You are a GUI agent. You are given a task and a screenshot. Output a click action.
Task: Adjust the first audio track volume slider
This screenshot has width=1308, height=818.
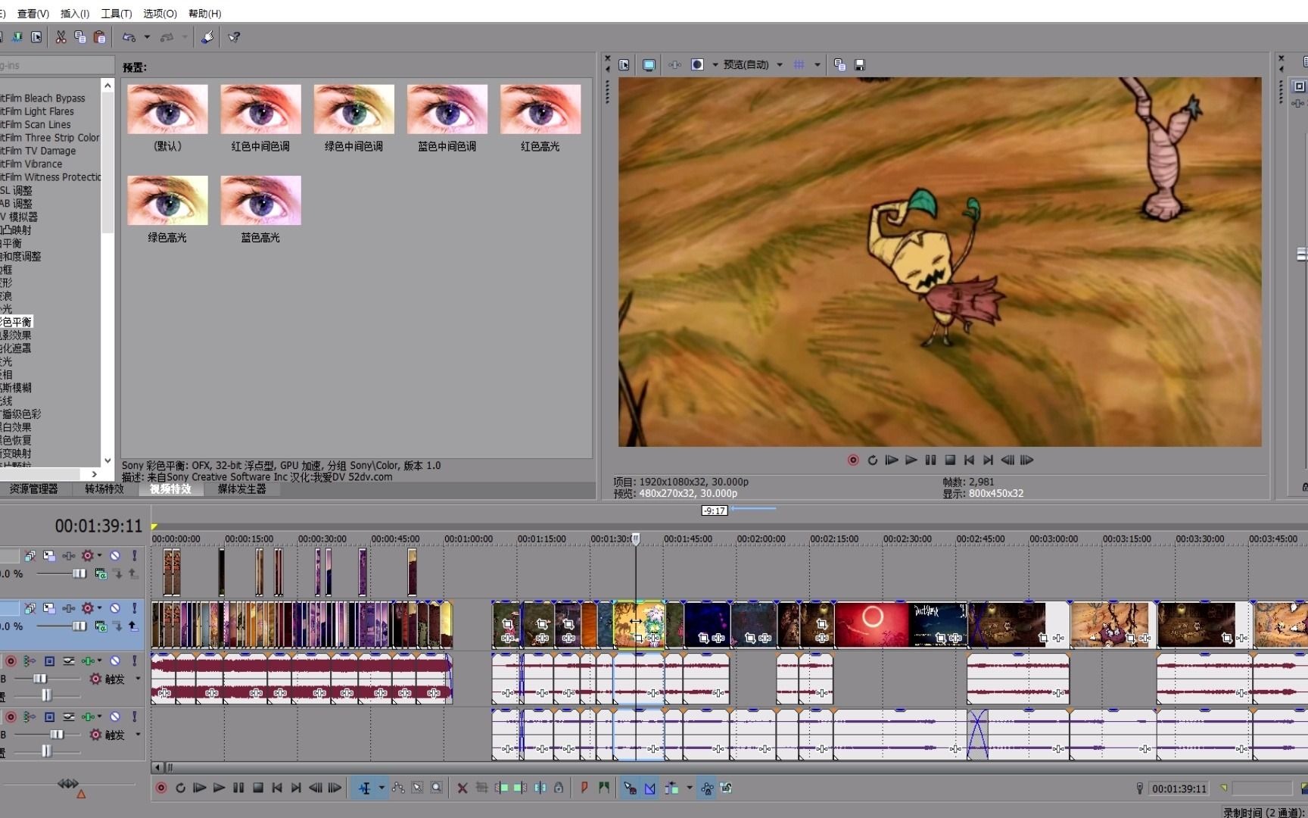pos(39,679)
